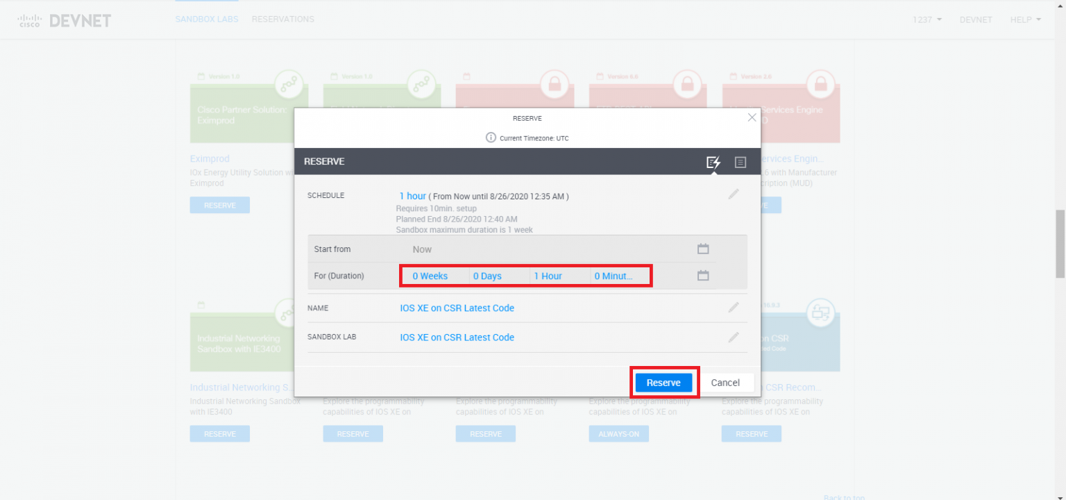Click the ALWAYS-ON button
1066x500 pixels.
[619, 433]
